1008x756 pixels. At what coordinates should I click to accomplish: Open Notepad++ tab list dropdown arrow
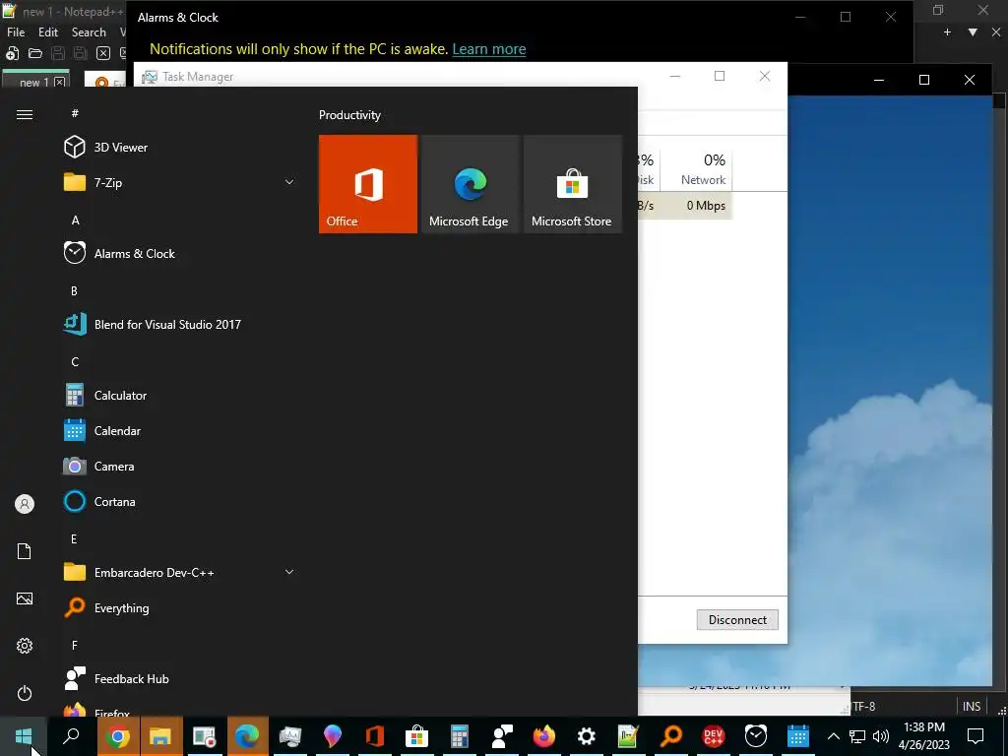click(973, 32)
